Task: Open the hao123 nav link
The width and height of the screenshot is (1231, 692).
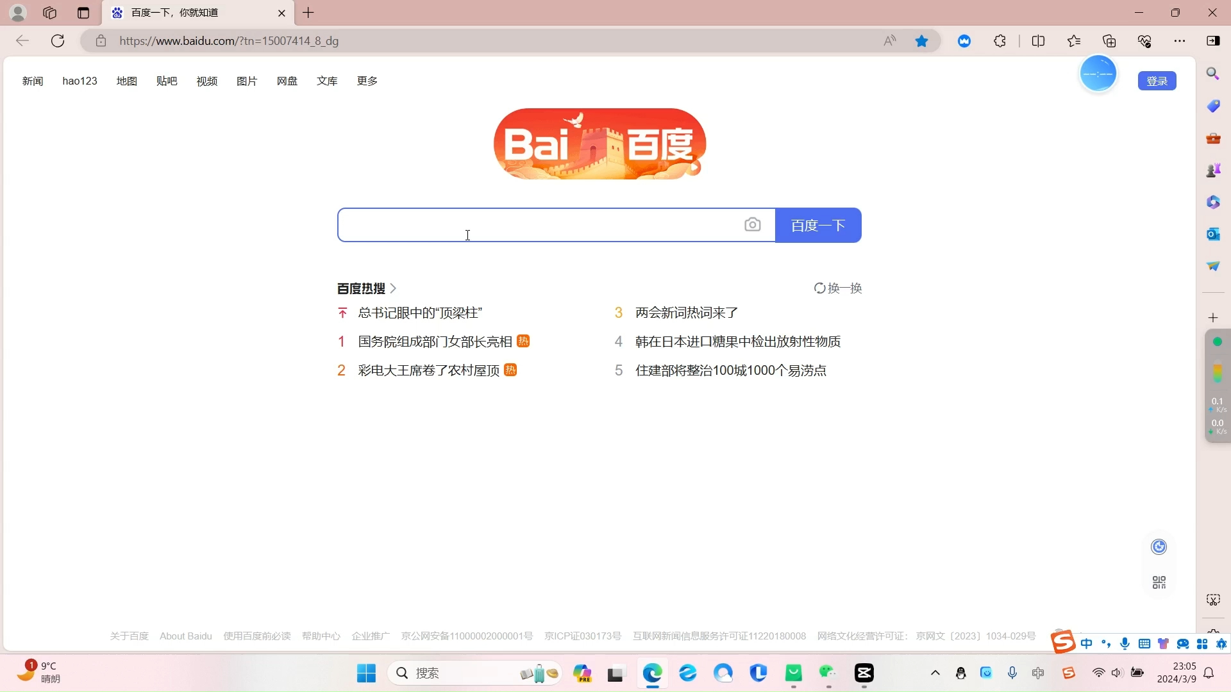Action: (x=80, y=81)
